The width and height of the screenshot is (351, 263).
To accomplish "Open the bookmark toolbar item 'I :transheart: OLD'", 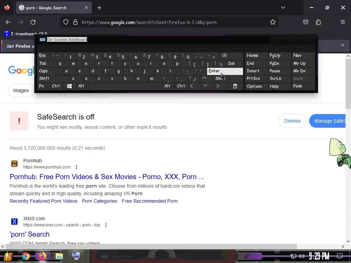I will pos(26,34).
